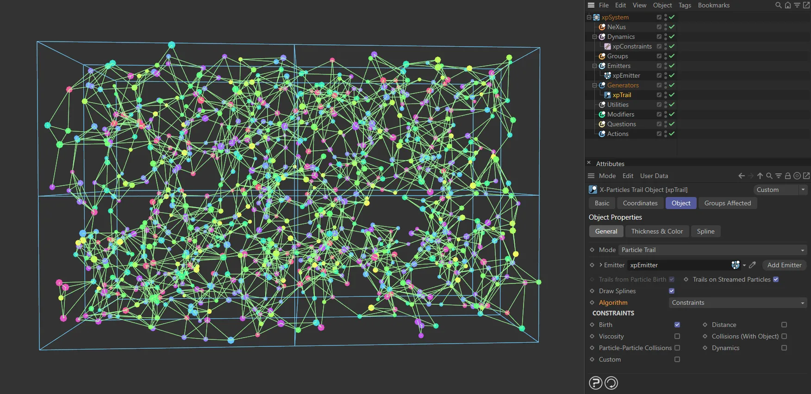This screenshot has width=811, height=394.
Task: Go back in the Attributes history
Action: (742, 176)
